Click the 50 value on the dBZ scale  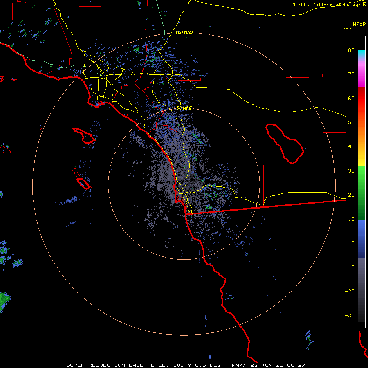[351, 123]
